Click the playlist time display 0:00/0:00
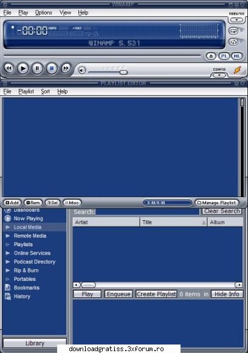This screenshot has height=353, width=248. 167,203
